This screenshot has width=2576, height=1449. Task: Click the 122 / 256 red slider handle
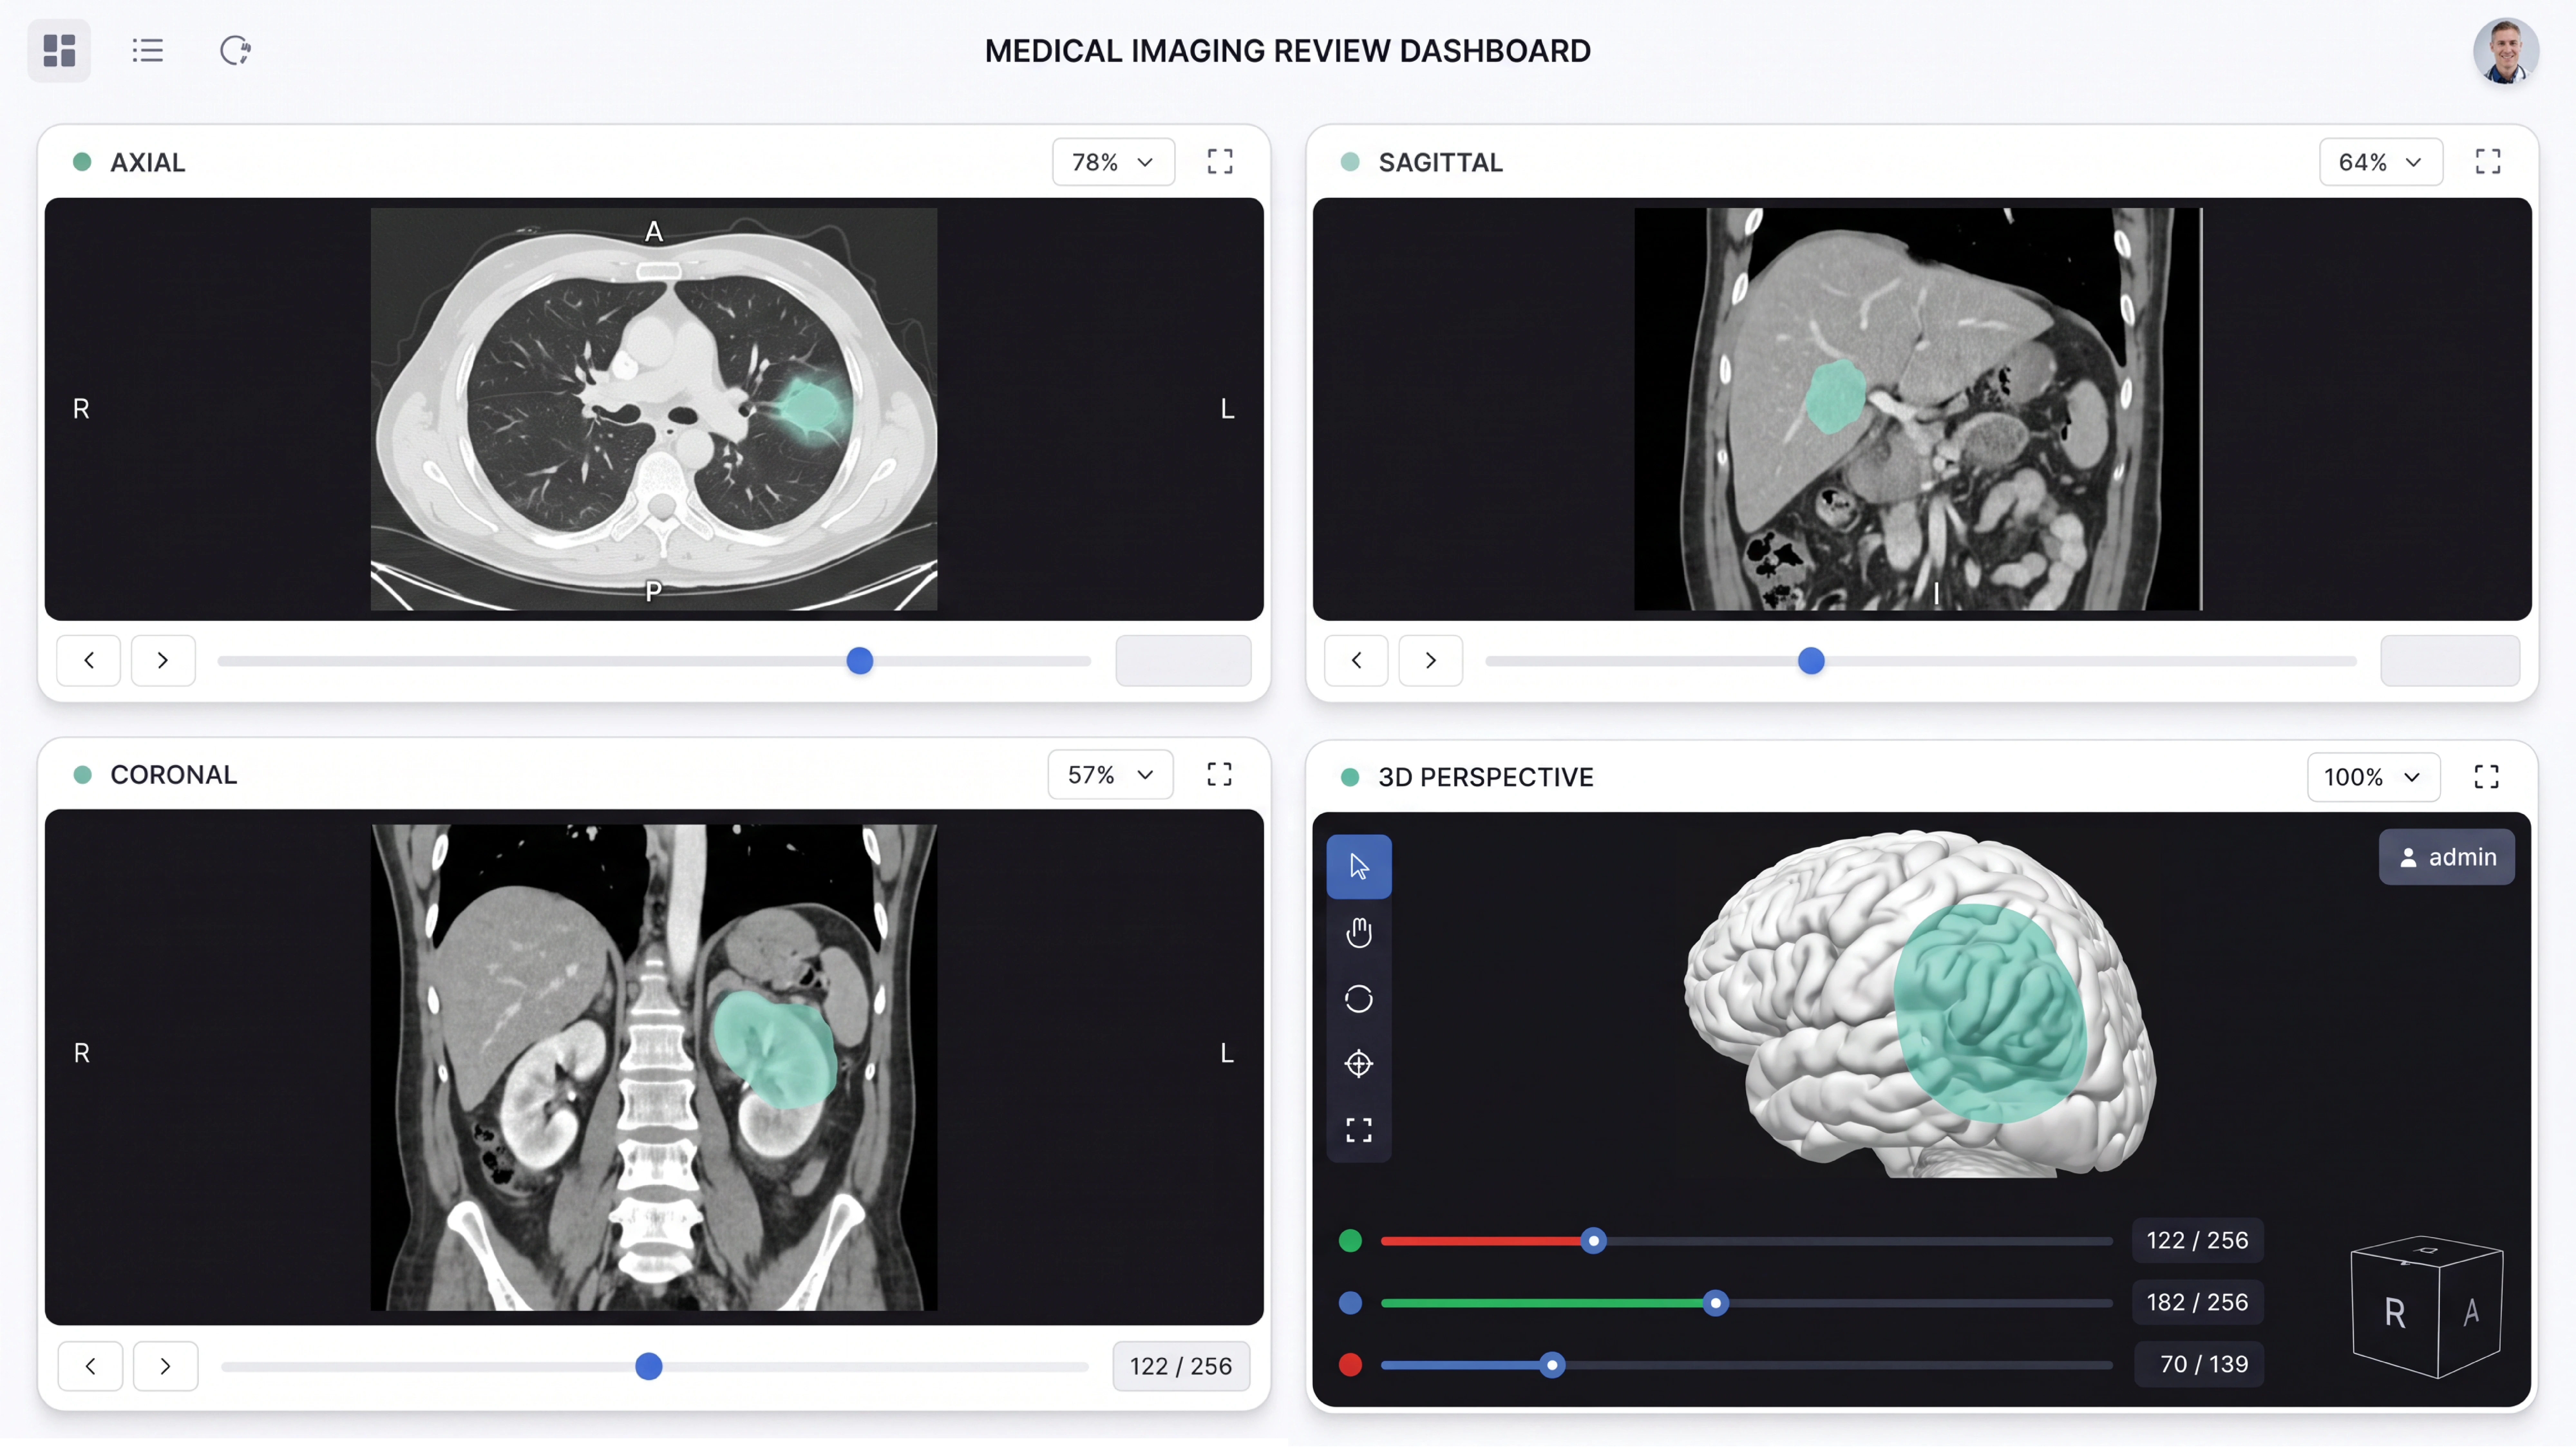[x=1594, y=1241]
